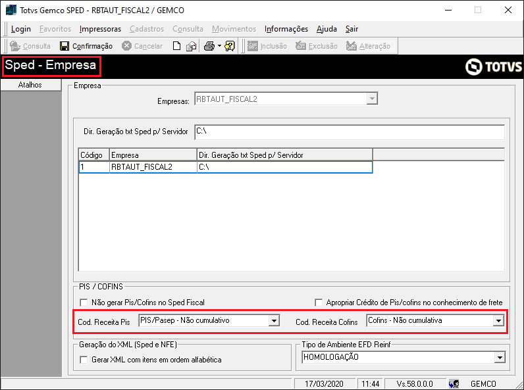Click the Totvs Gemco app icon in title bar

click(x=11, y=10)
